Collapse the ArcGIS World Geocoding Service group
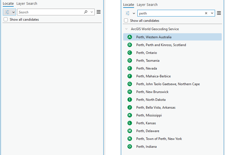Image resolution: width=229 pixels, height=155 pixels. click(x=127, y=29)
